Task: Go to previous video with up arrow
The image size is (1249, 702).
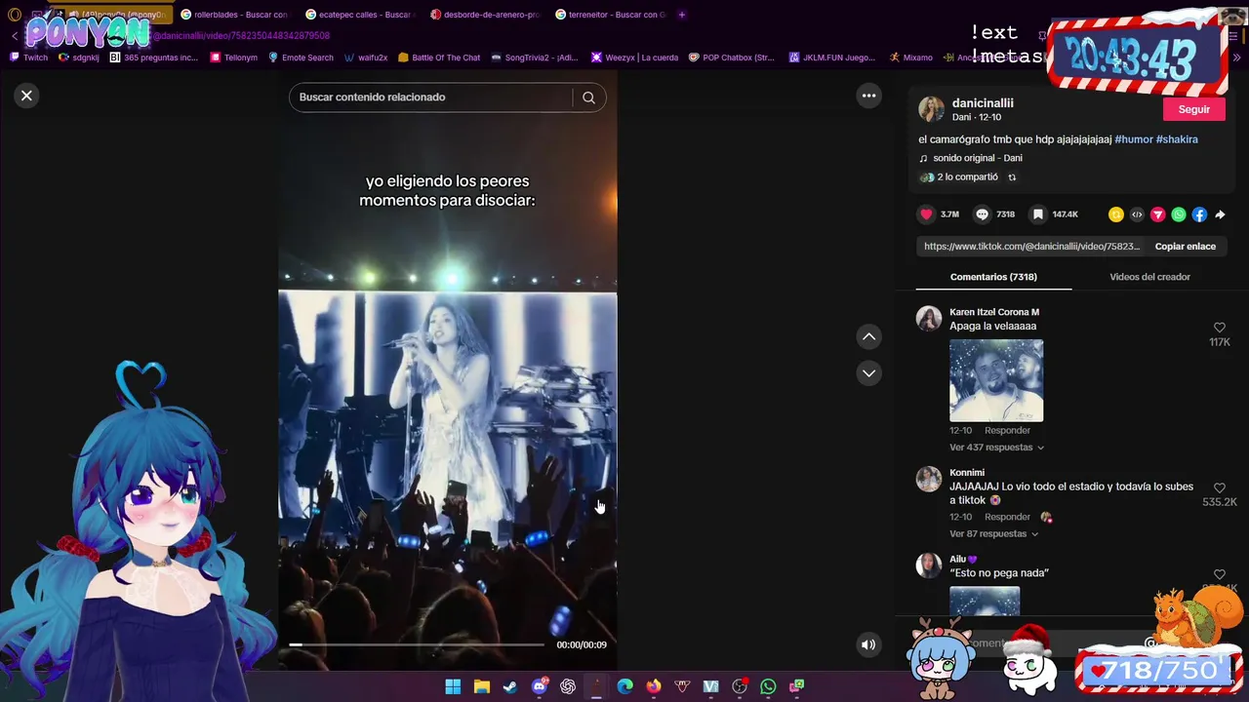Action: [868, 336]
